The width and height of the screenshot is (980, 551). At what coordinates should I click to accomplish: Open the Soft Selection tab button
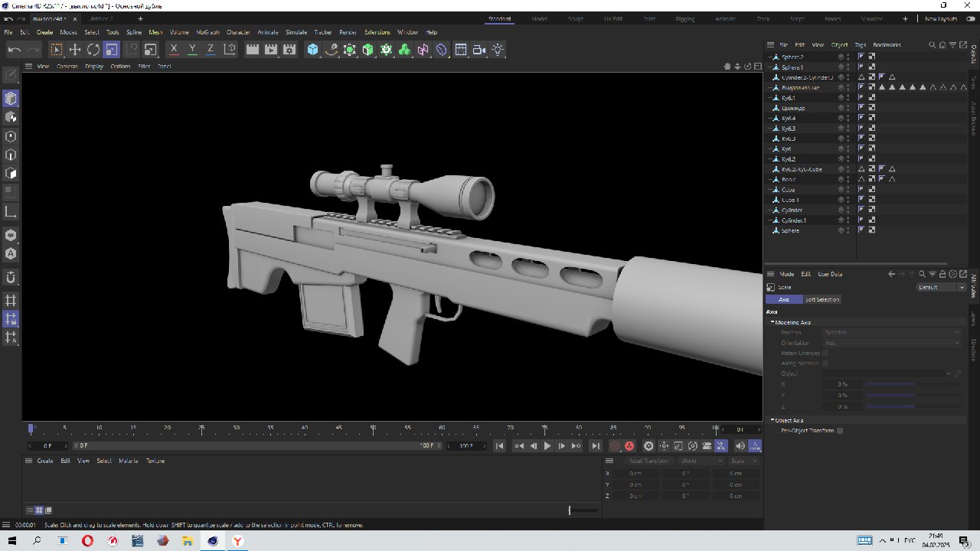pos(822,299)
